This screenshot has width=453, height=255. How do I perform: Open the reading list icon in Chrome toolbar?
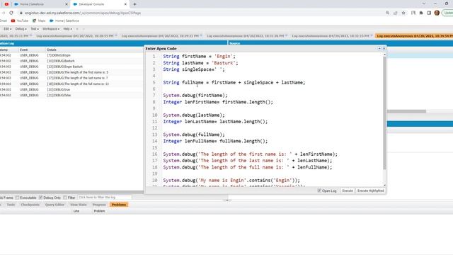[413, 13]
